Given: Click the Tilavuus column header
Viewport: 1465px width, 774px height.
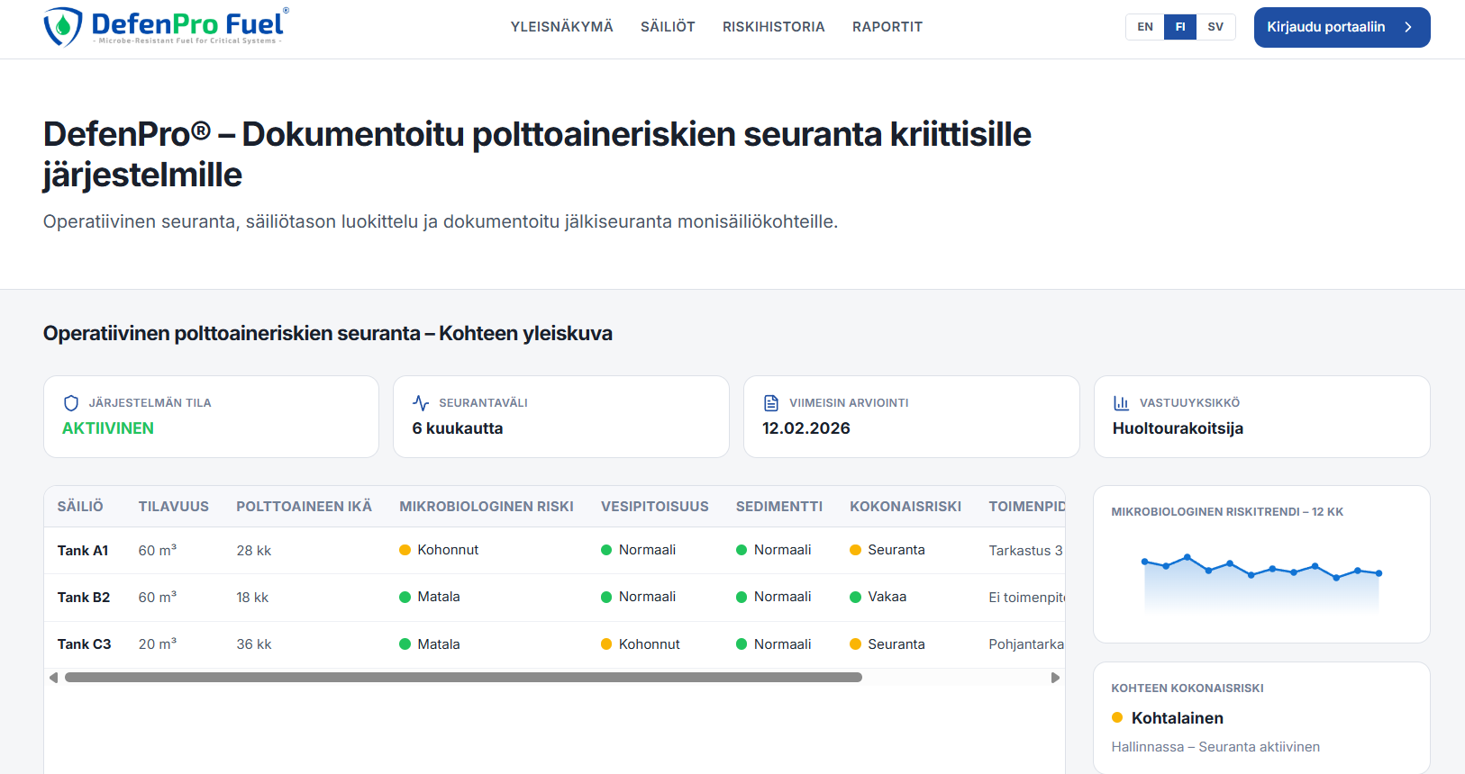Looking at the screenshot, I should (174, 507).
